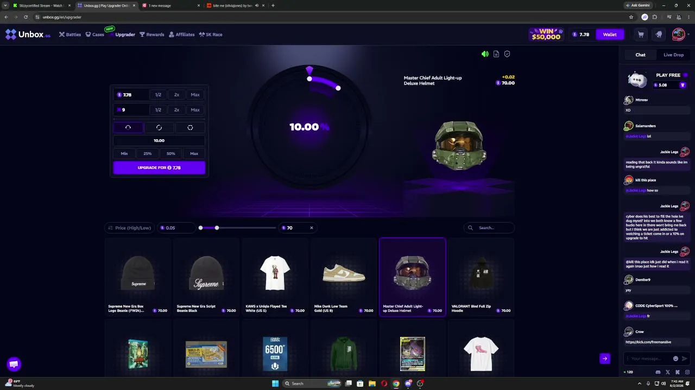Click the price range slider right handle

pos(217,228)
